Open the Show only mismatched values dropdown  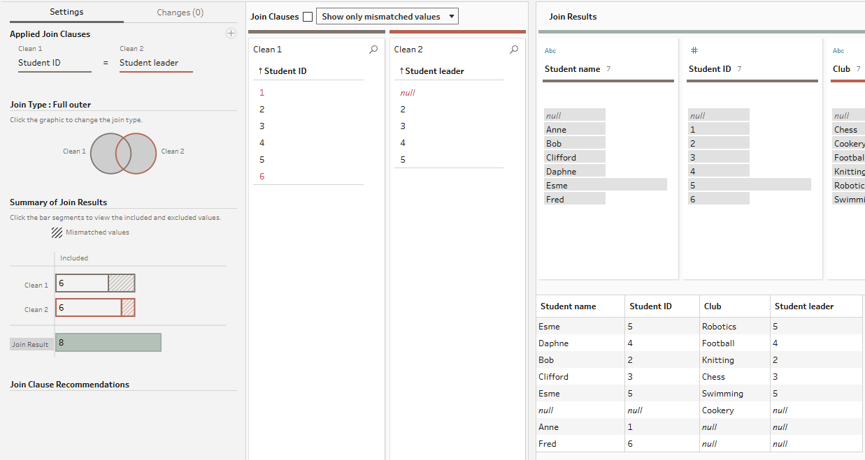pos(387,17)
